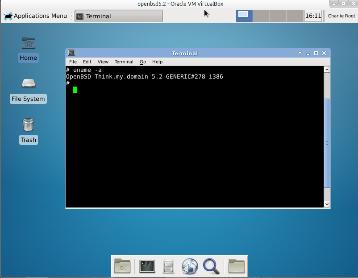Select the Home desktop icon
The width and height of the screenshot is (358, 278).
point(29,43)
